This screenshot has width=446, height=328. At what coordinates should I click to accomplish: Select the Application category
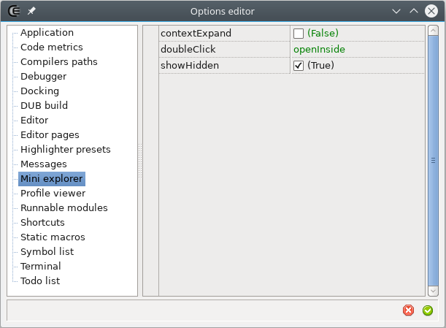tap(47, 33)
